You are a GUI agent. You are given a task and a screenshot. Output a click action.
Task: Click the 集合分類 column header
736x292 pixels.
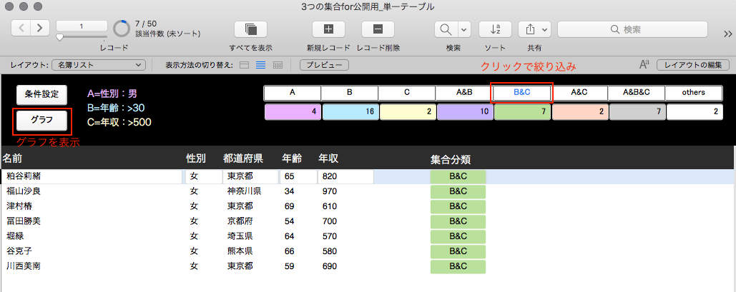(x=451, y=160)
